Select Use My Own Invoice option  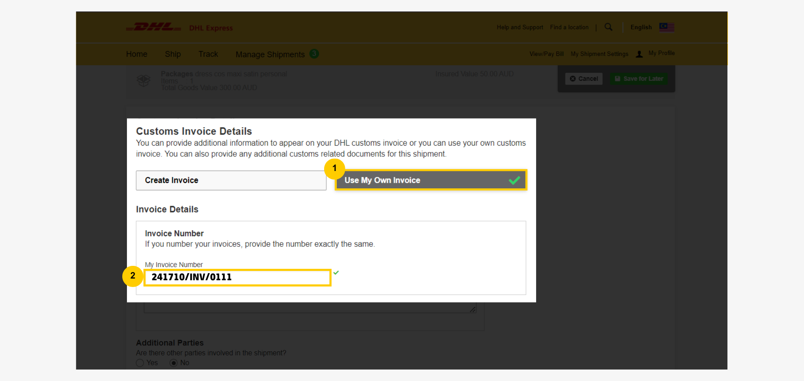click(x=431, y=180)
